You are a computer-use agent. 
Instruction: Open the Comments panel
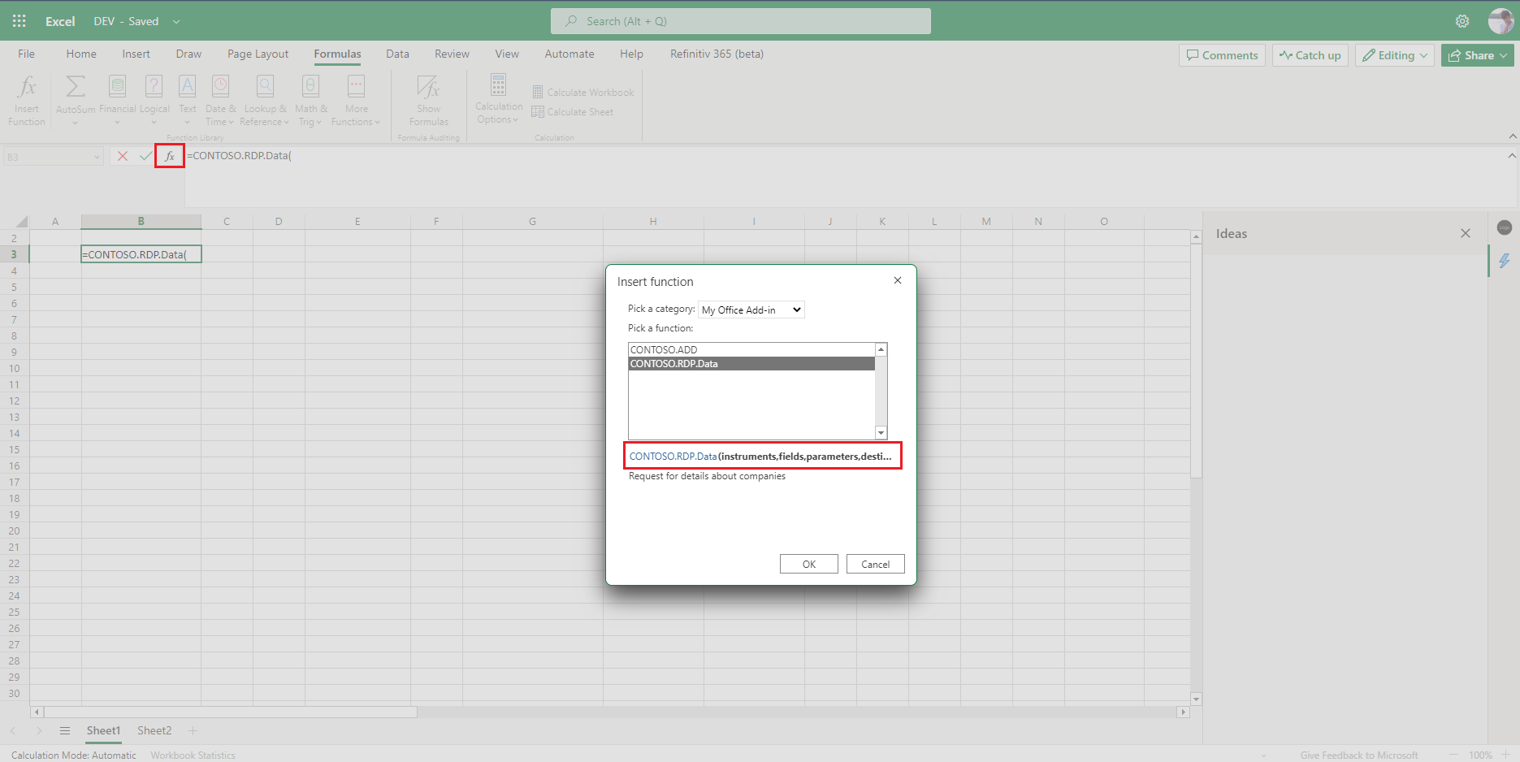coord(1222,54)
